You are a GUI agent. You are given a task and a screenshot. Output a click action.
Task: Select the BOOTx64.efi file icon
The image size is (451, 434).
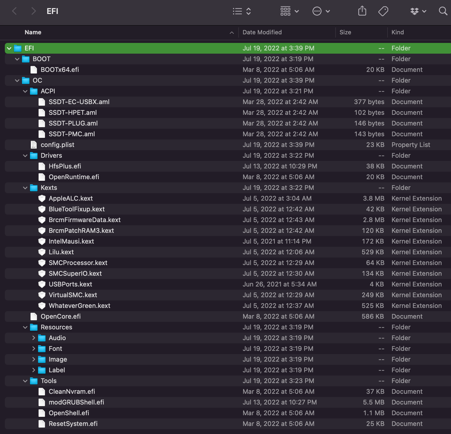[34, 70]
